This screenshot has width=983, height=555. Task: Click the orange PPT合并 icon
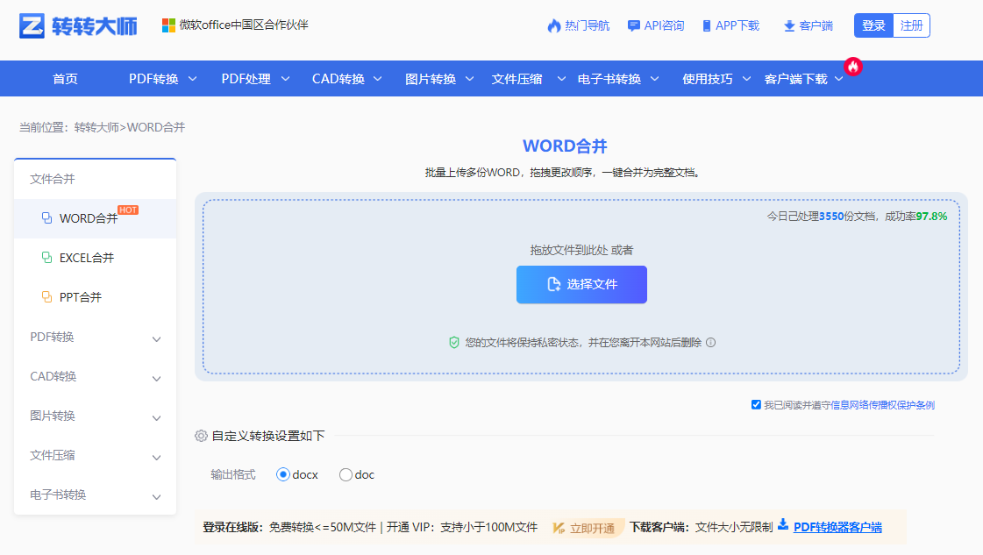(46, 296)
